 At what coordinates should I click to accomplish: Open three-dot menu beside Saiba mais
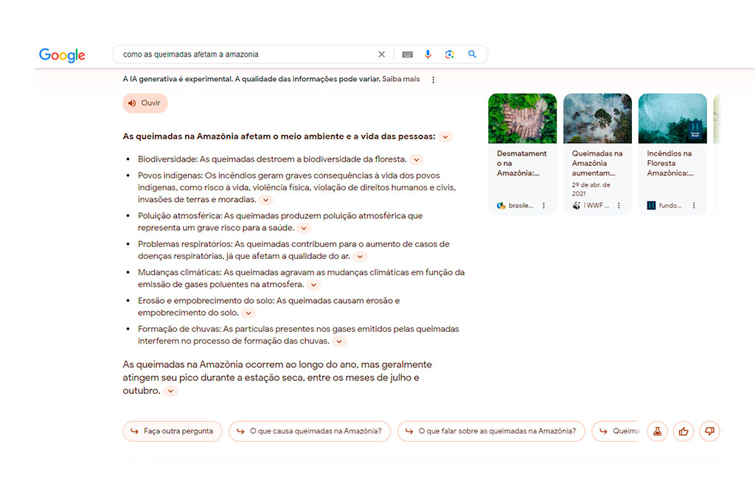point(434,80)
